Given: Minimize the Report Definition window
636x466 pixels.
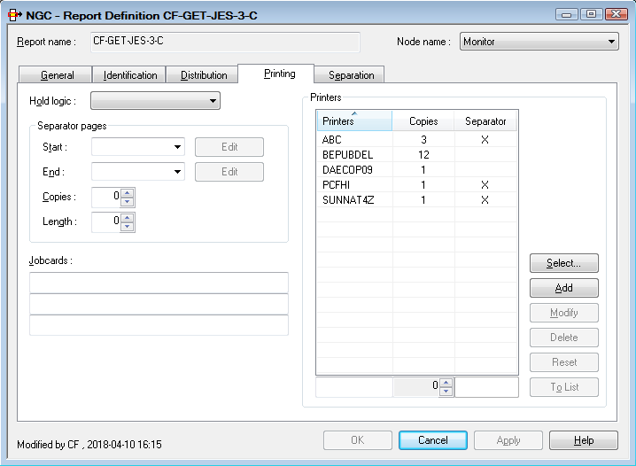Looking at the screenshot, I should (x=567, y=14).
